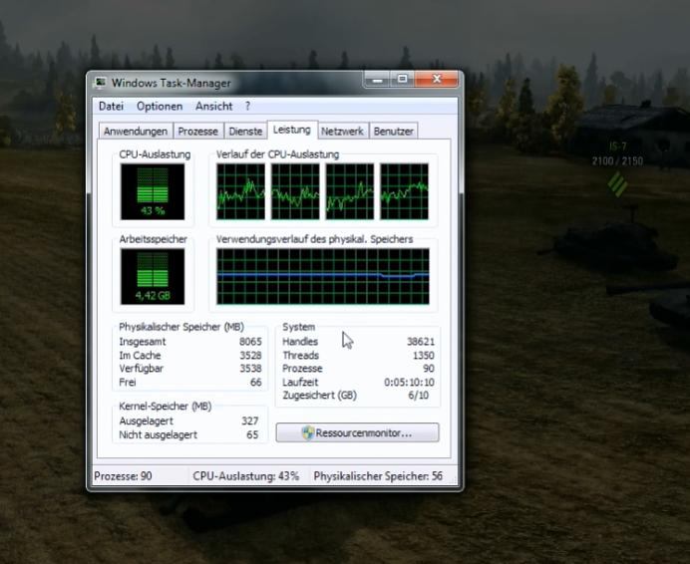
Task: Click the Verfügbar value 3538
Action: (250, 369)
